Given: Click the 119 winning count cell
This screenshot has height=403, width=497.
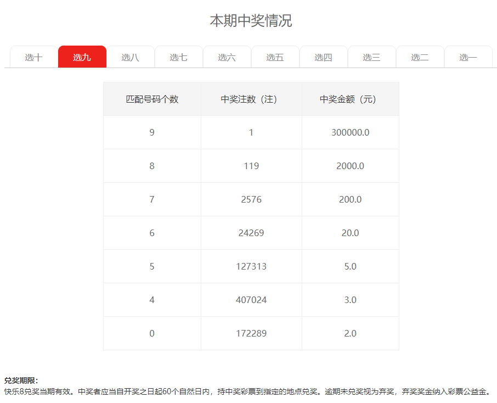Looking at the screenshot, I should pos(251,166).
